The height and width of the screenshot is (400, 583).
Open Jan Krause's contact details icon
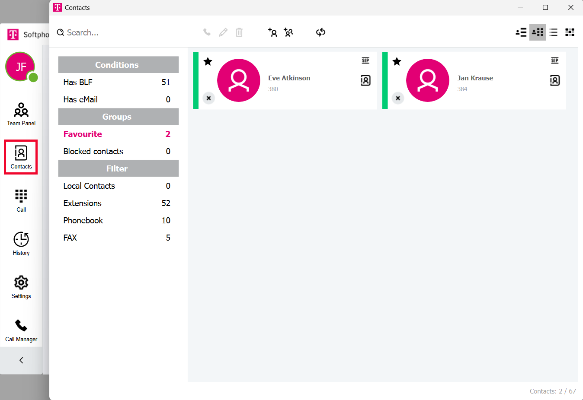click(x=554, y=80)
